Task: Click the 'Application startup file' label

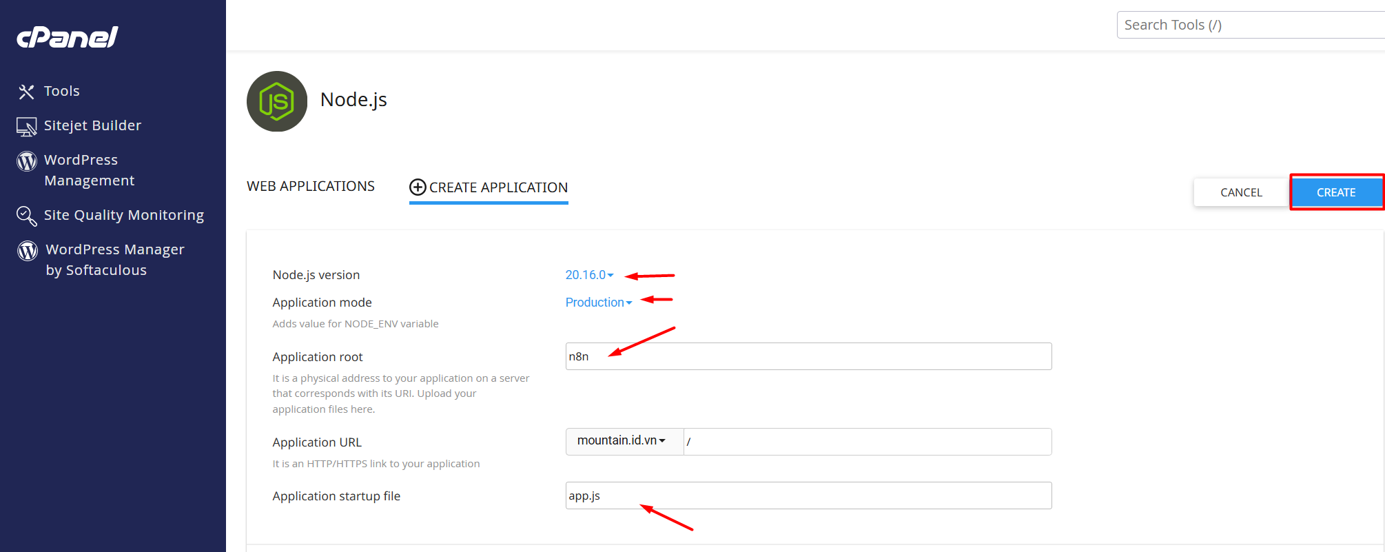Action: (x=336, y=496)
